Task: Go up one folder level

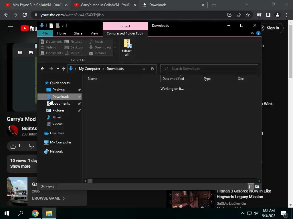Action: [x=64, y=69]
